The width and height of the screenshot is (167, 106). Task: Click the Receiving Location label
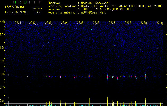coord(62,6)
